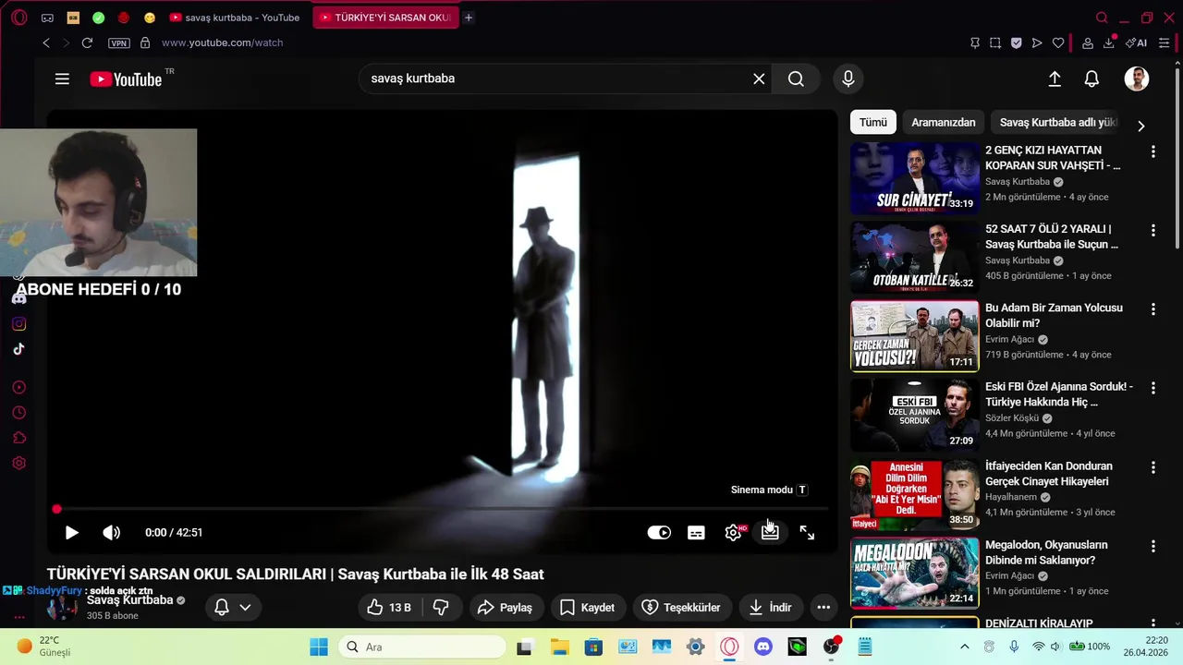Toggle the VPN badge
The width and height of the screenshot is (1183, 665).
[119, 43]
